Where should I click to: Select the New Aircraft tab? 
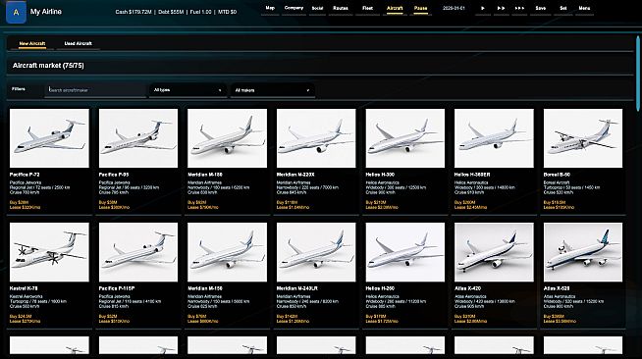coord(32,43)
